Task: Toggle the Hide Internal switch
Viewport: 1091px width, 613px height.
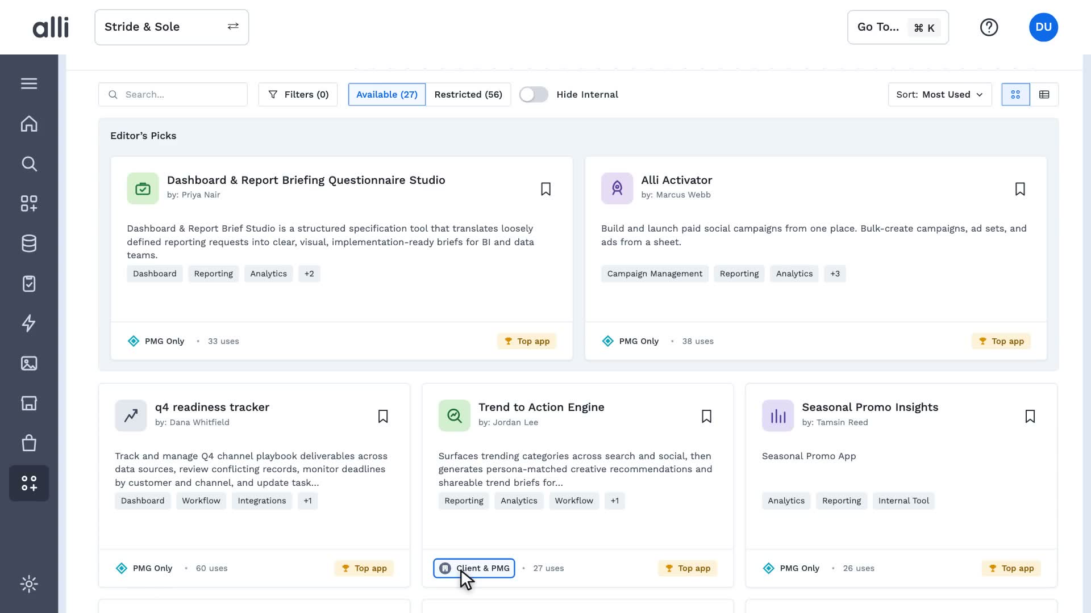Action: [x=534, y=94]
